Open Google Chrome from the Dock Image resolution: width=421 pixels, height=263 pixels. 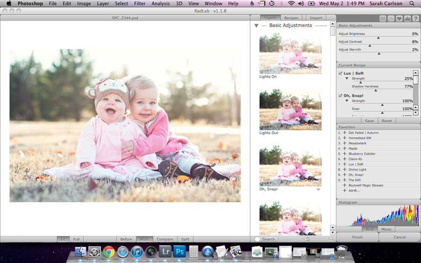(109, 252)
